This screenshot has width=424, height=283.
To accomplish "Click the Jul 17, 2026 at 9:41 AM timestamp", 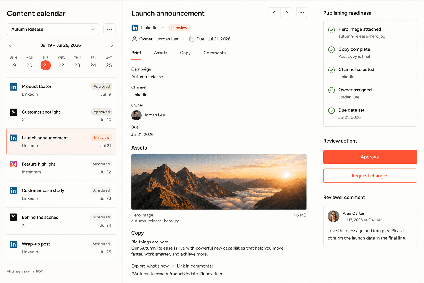I will pyautogui.click(x=362, y=220).
